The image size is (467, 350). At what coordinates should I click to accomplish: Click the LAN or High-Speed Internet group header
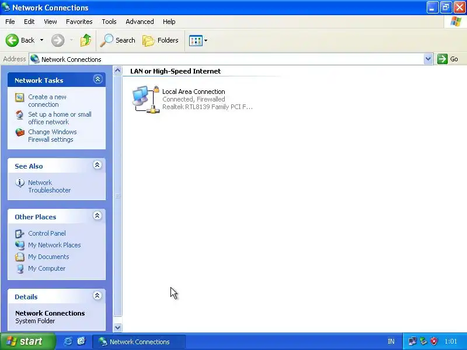[x=176, y=71]
